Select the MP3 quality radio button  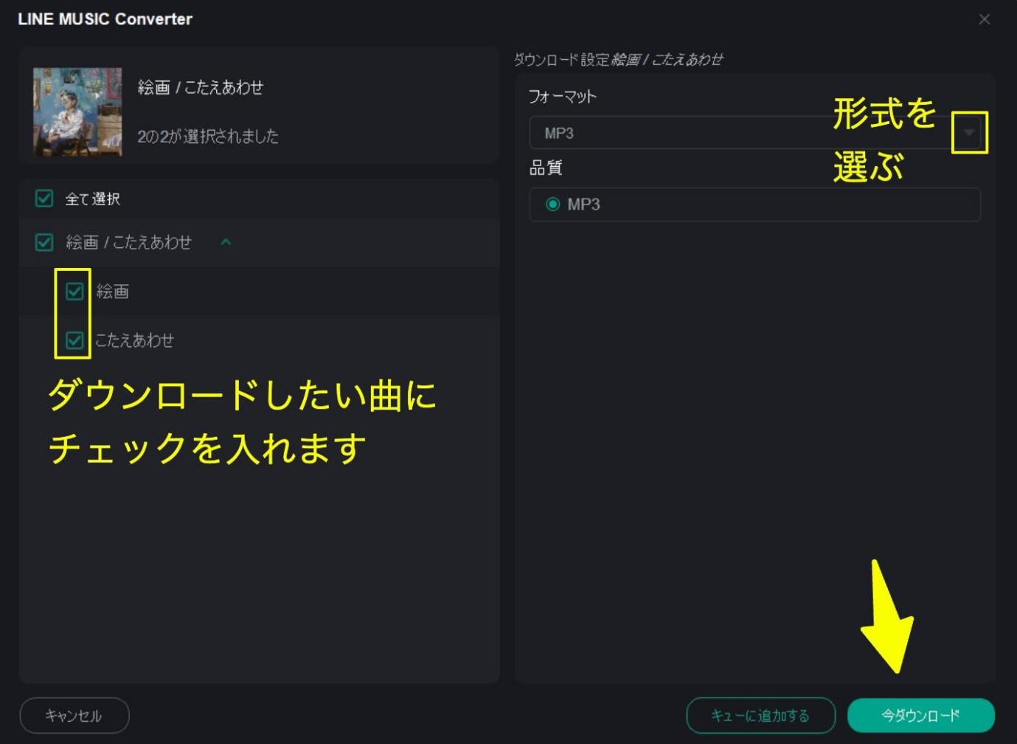click(x=552, y=204)
